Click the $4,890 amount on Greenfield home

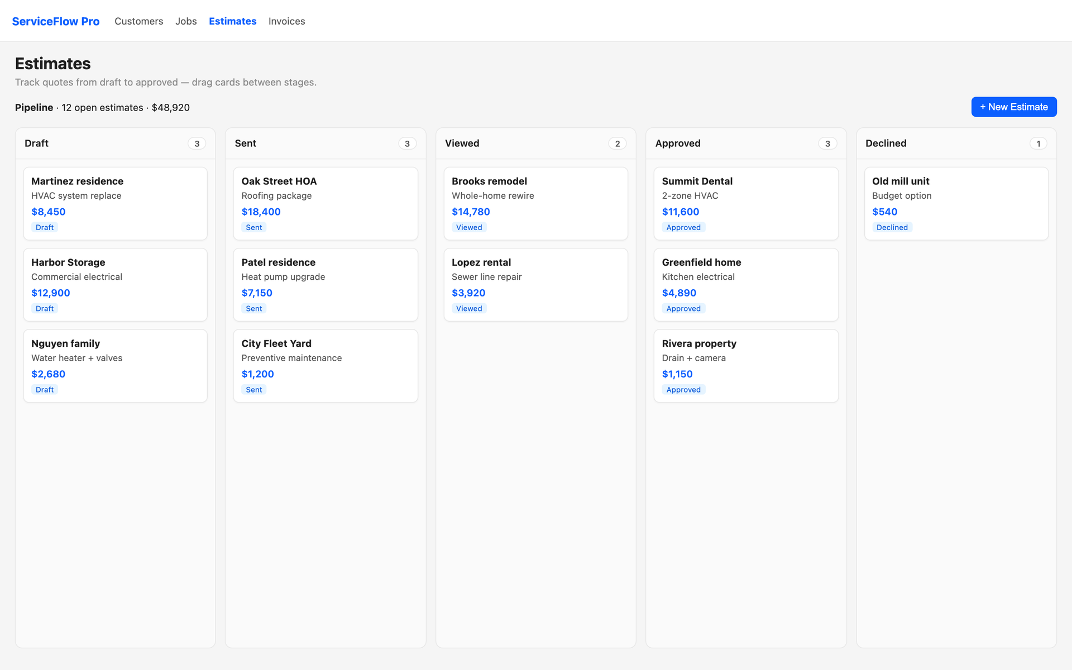click(x=679, y=293)
